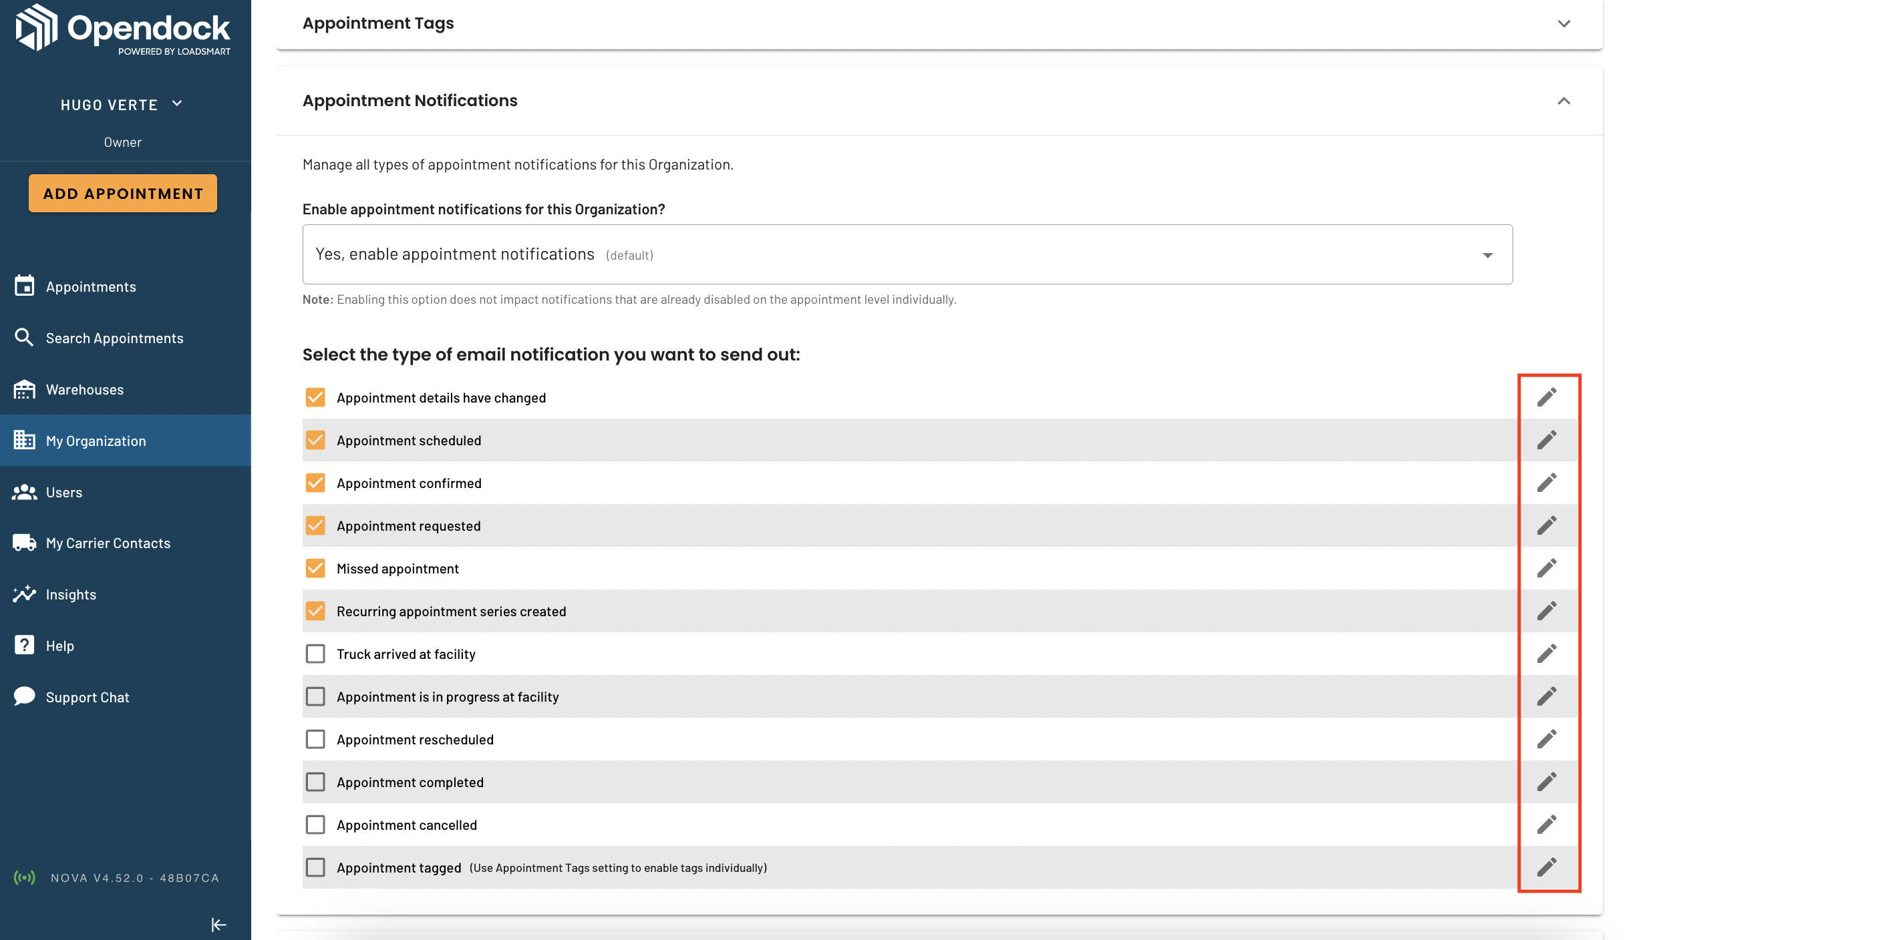
Task: Click the Opendock logo
Action: coord(123,29)
